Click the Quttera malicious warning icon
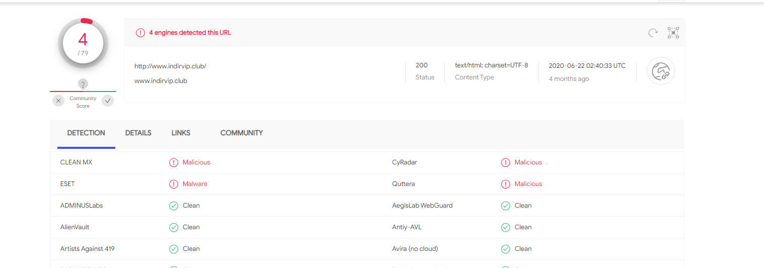The width and height of the screenshot is (764, 268). (506, 184)
